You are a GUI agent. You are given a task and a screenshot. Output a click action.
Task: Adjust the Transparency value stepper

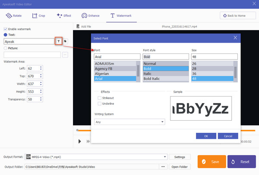41,99
